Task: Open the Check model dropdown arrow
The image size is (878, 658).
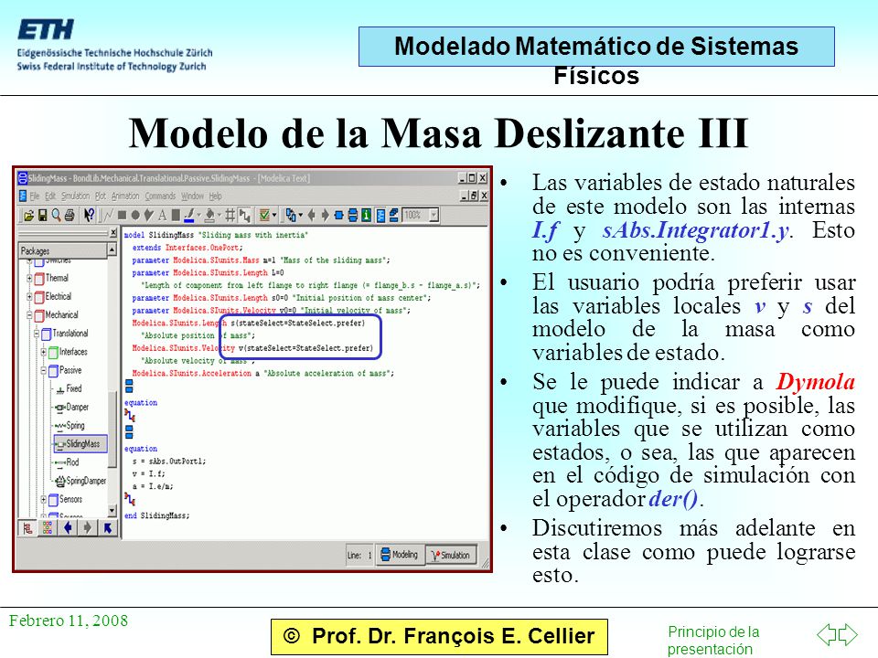Action: pos(274,215)
